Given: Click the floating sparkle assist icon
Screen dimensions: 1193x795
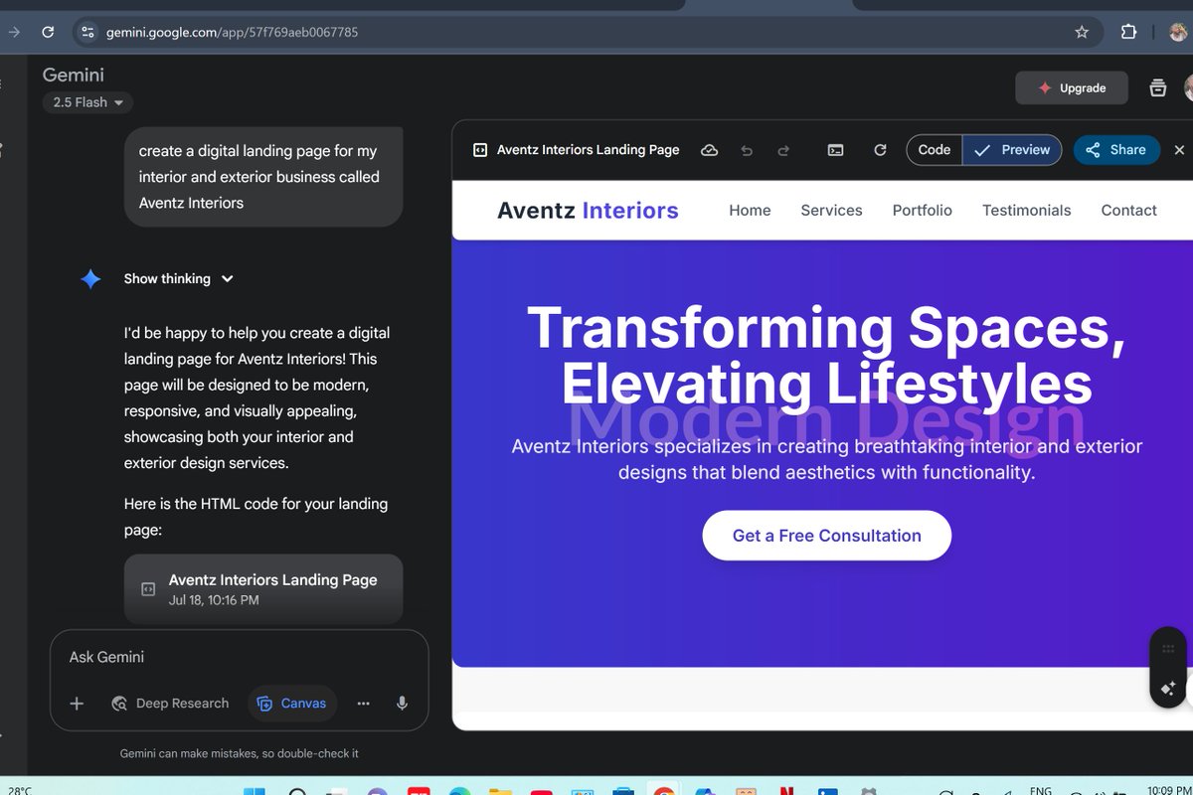Looking at the screenshot, I should pyautogui.click(x=1168, y=688).
